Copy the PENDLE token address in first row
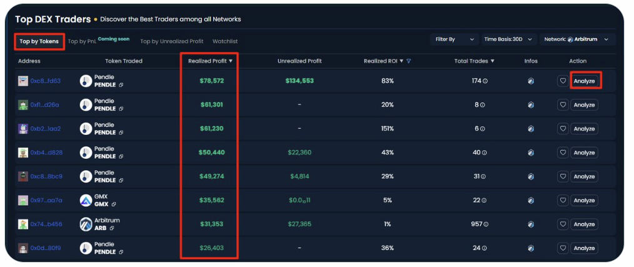 click(x=121, y=85)
